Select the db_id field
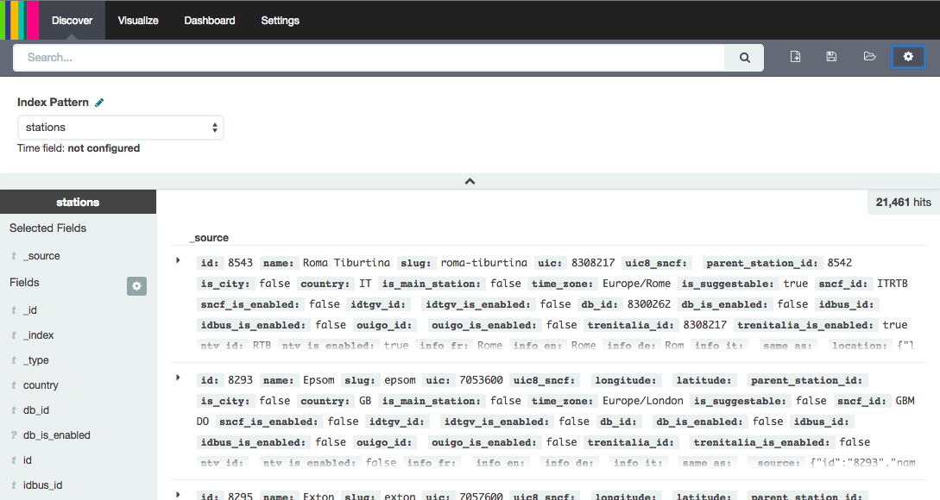This screenshot has width=940, height=500. [36, 410]
